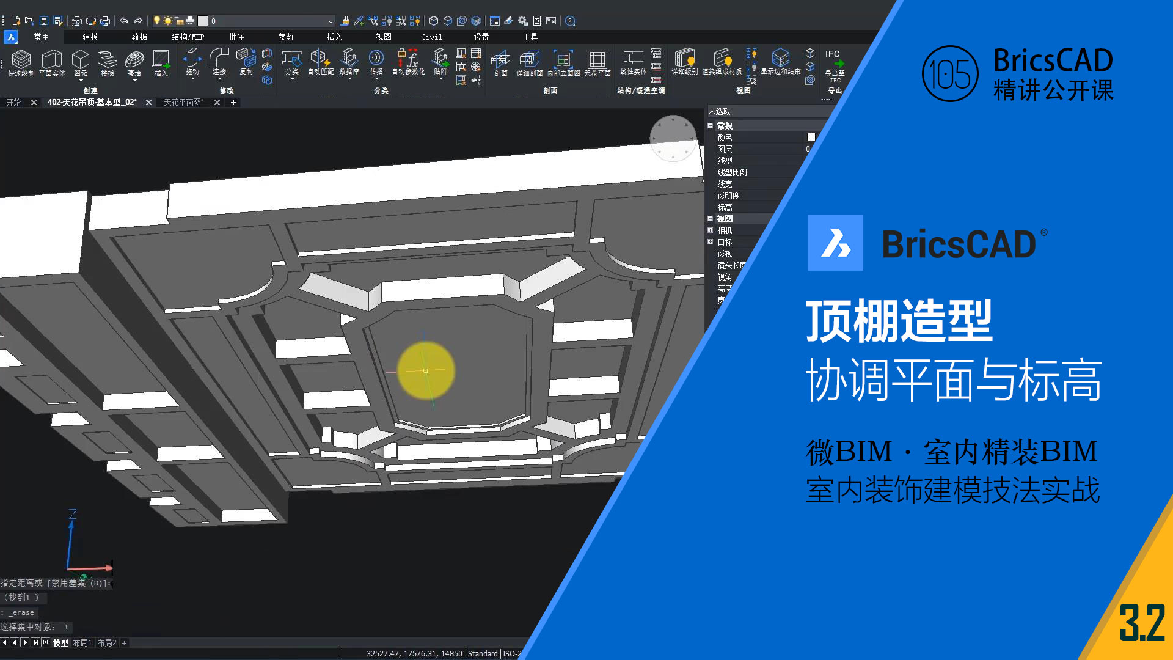Screen dimensions: 1173x660
Task: Expand the 目标 target property group
Action: tap(711, 242)
